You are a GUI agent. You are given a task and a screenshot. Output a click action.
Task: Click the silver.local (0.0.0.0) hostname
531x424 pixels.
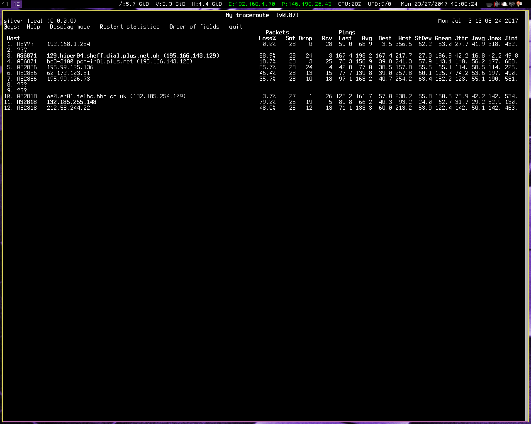tap(40, 21)
